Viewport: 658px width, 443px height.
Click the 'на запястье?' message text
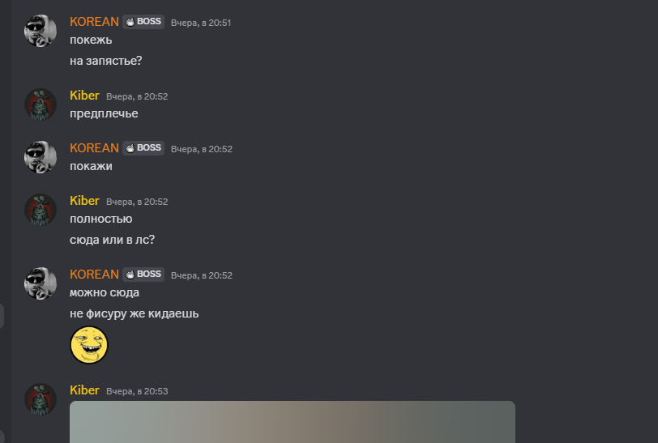105,62
